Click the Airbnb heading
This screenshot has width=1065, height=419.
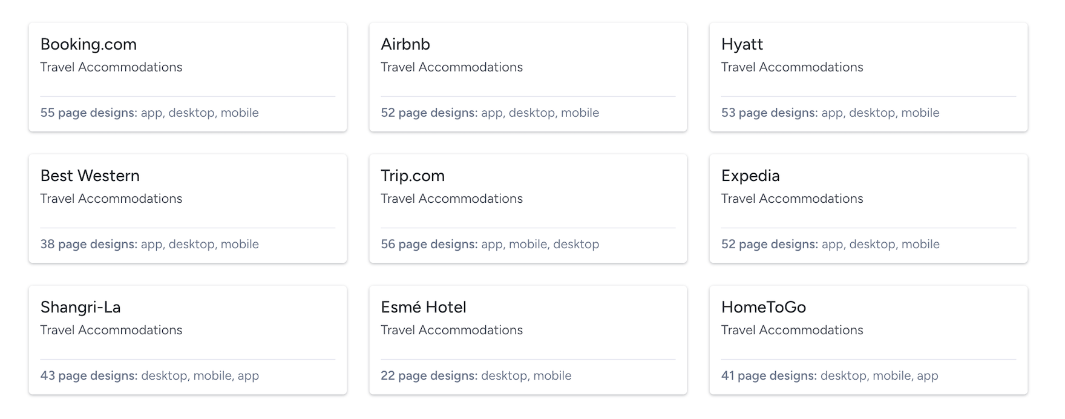[x=405, y=44]
